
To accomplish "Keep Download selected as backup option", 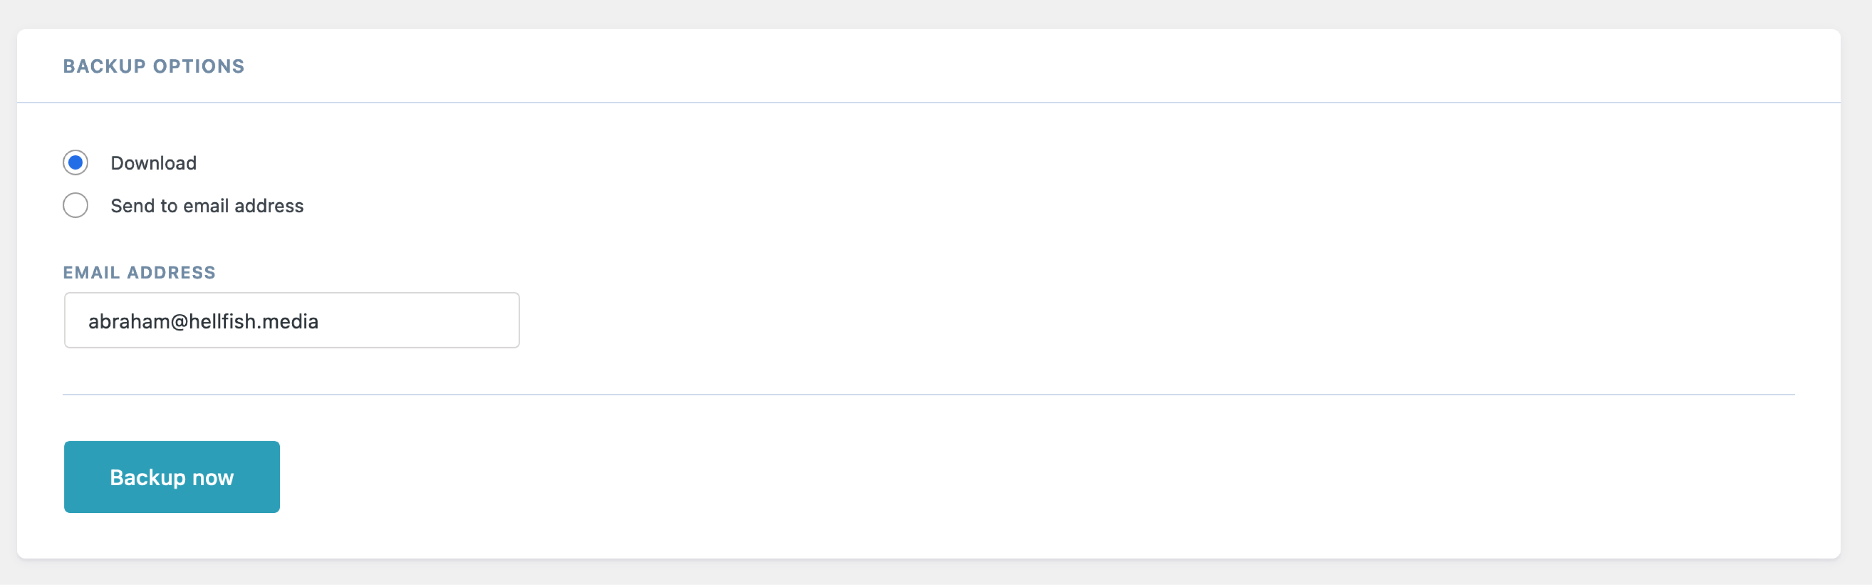I will [x=76, y=163].
